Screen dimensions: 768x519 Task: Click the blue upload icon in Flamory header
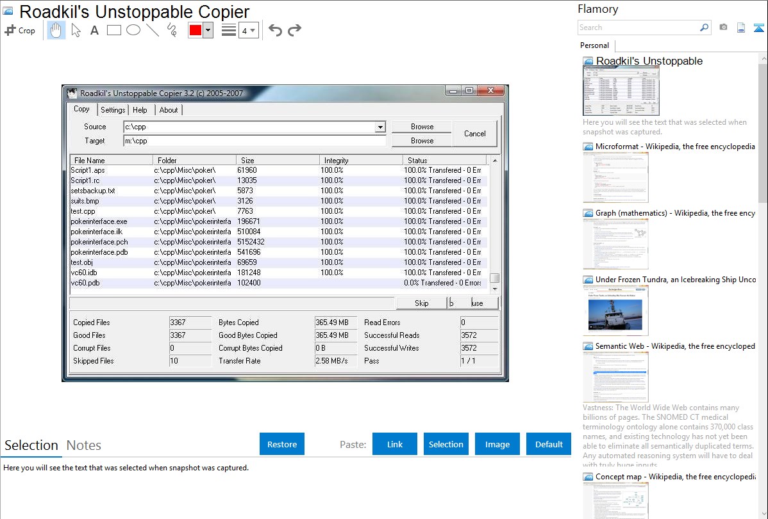coord(758,28)
